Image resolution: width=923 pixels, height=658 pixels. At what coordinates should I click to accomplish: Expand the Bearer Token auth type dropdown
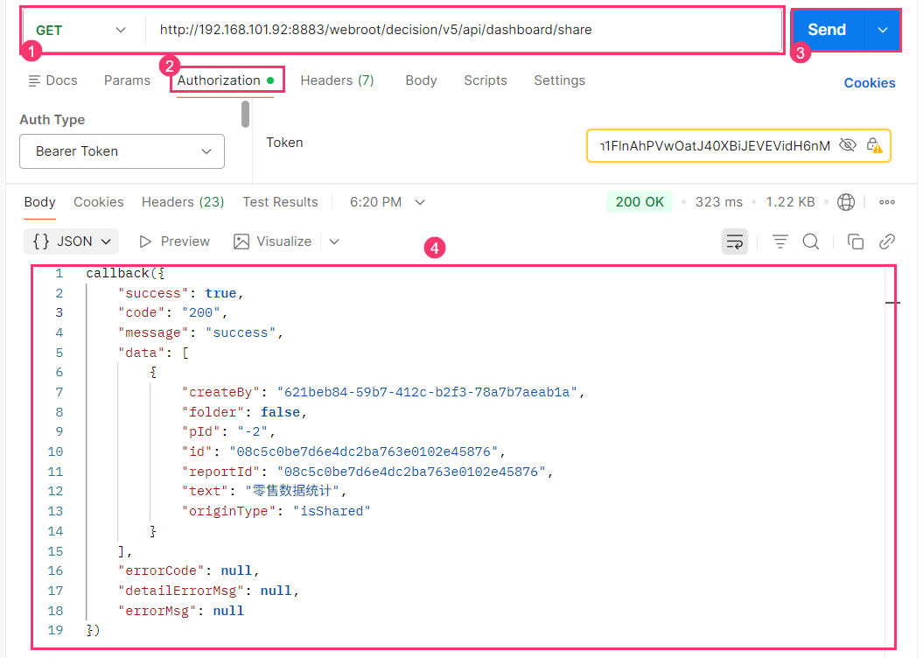click(x=122, y=151)
